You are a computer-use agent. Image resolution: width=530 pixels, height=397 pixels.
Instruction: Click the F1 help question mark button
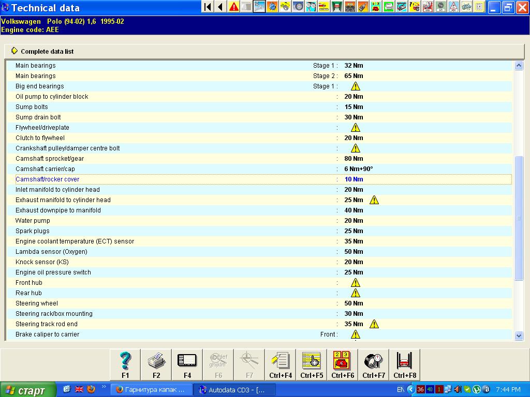point(125,364)
